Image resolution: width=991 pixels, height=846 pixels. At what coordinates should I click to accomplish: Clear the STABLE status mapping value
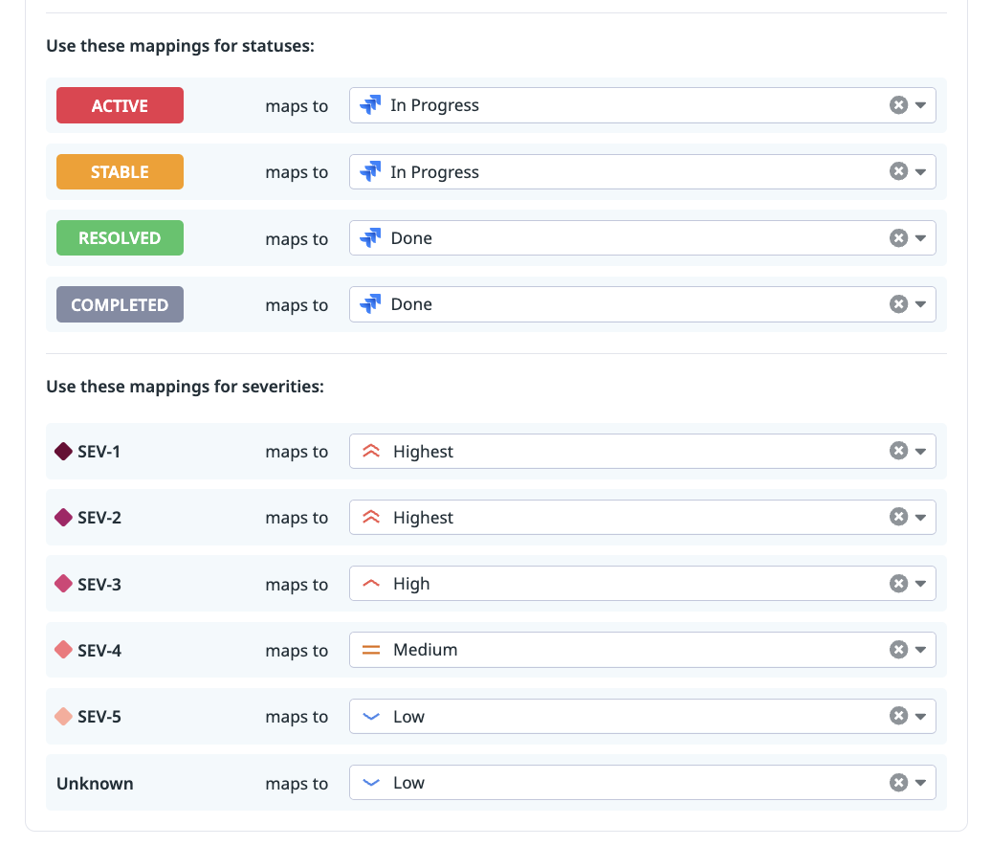click(898, 171)
